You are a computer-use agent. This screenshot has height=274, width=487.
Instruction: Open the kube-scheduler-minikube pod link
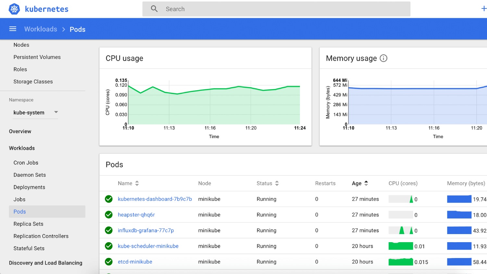point(148,246)
